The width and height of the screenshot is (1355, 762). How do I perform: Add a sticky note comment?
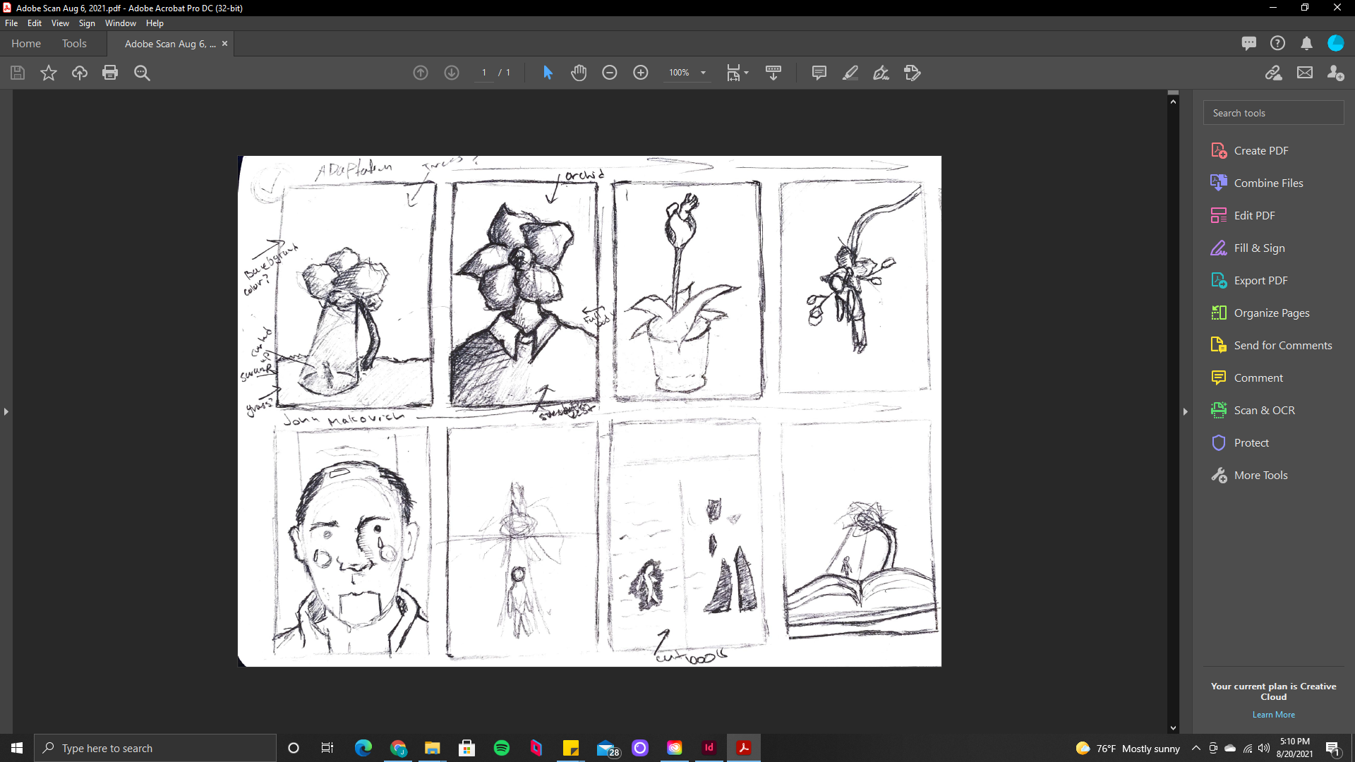click(x=819, y=73)
